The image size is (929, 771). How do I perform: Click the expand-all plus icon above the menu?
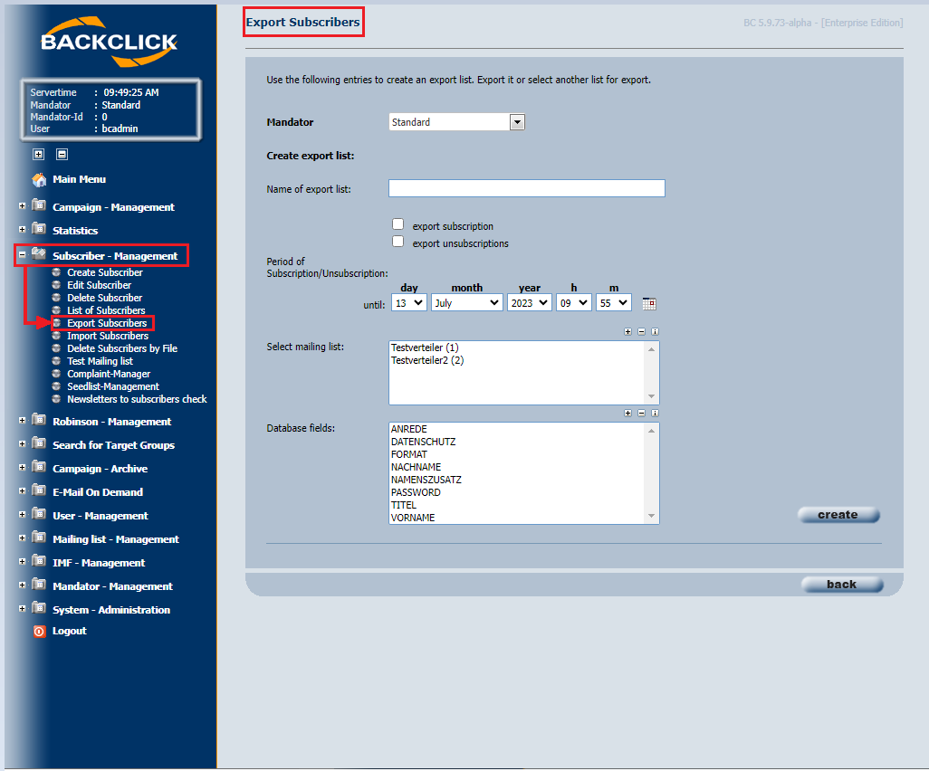click(x=39, y=155)
